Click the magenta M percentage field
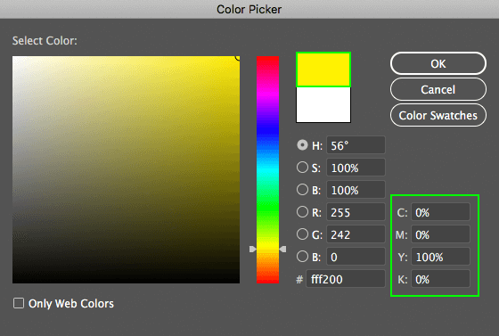 440,234
